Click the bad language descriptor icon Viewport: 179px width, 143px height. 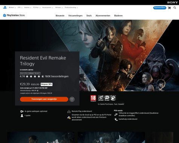(107, 98)
